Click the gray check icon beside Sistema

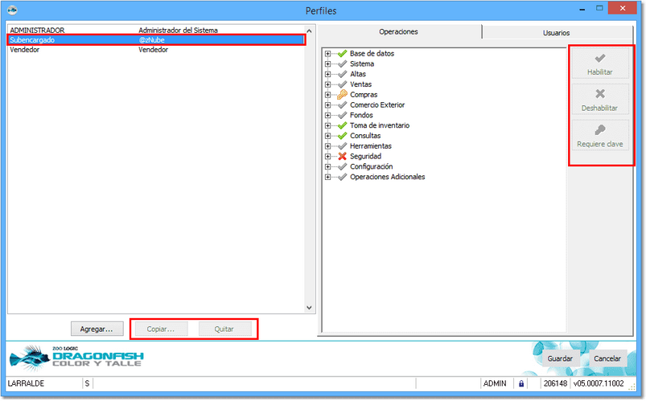342,63
